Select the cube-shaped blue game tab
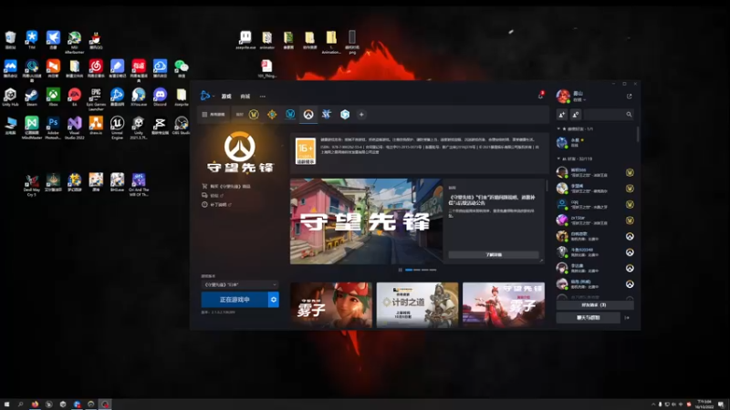730x410 pixels. [345, 115]
